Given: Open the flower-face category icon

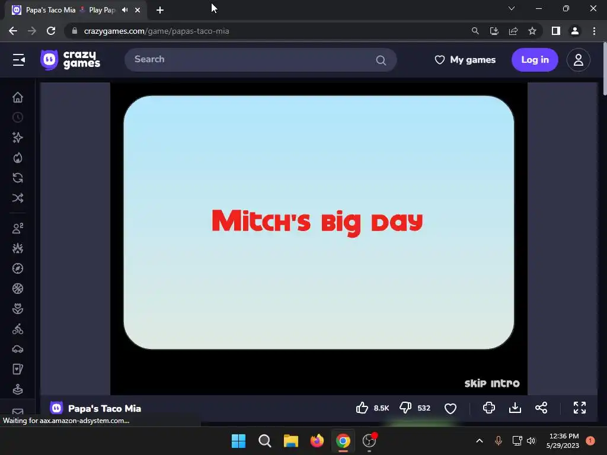Looking at the screenshot, I should [x=18, y=309].
